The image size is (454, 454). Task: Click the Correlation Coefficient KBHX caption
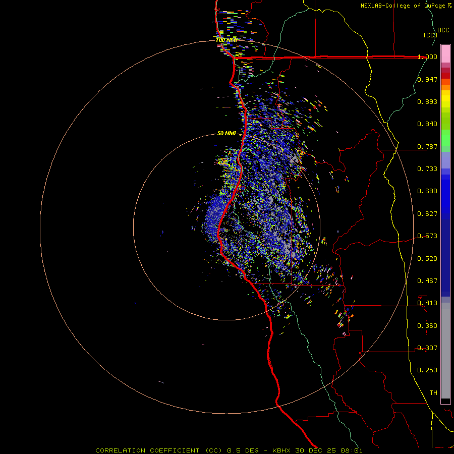point(229,450)
